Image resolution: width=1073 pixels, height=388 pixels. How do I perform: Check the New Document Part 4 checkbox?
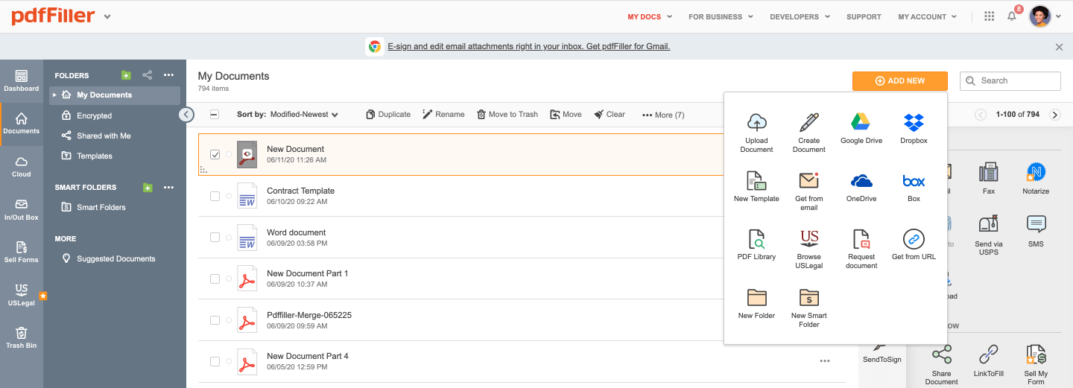coord(215,361)
